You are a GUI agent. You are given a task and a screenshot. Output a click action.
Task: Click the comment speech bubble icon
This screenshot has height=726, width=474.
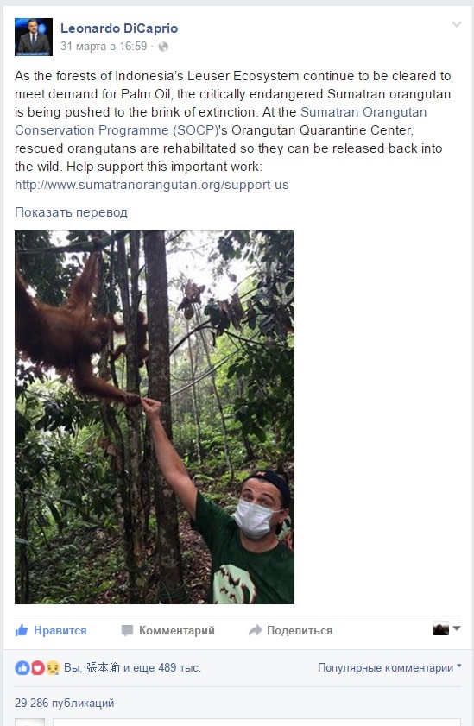point(127,631)
